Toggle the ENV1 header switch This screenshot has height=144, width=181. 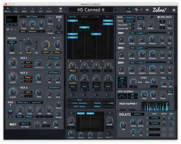click(170, 33)
